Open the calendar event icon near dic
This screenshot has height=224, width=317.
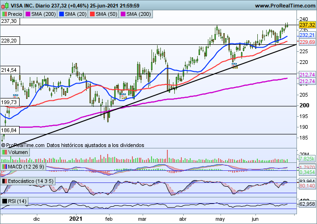(x=15, y=96)
